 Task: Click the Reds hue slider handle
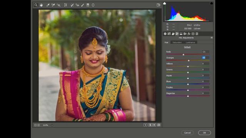tap(183, 54)
